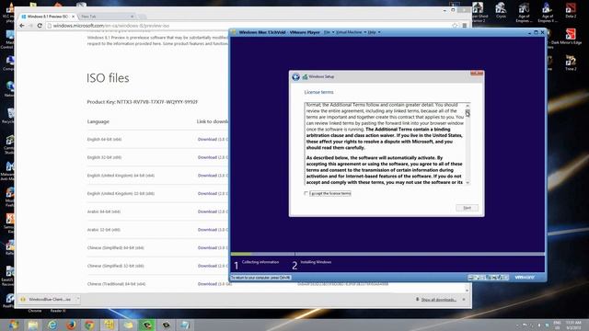Viewport: 589px width, 331px height.
Task: Open the Chrome menu hamburger icon
Action: [464, 26]
